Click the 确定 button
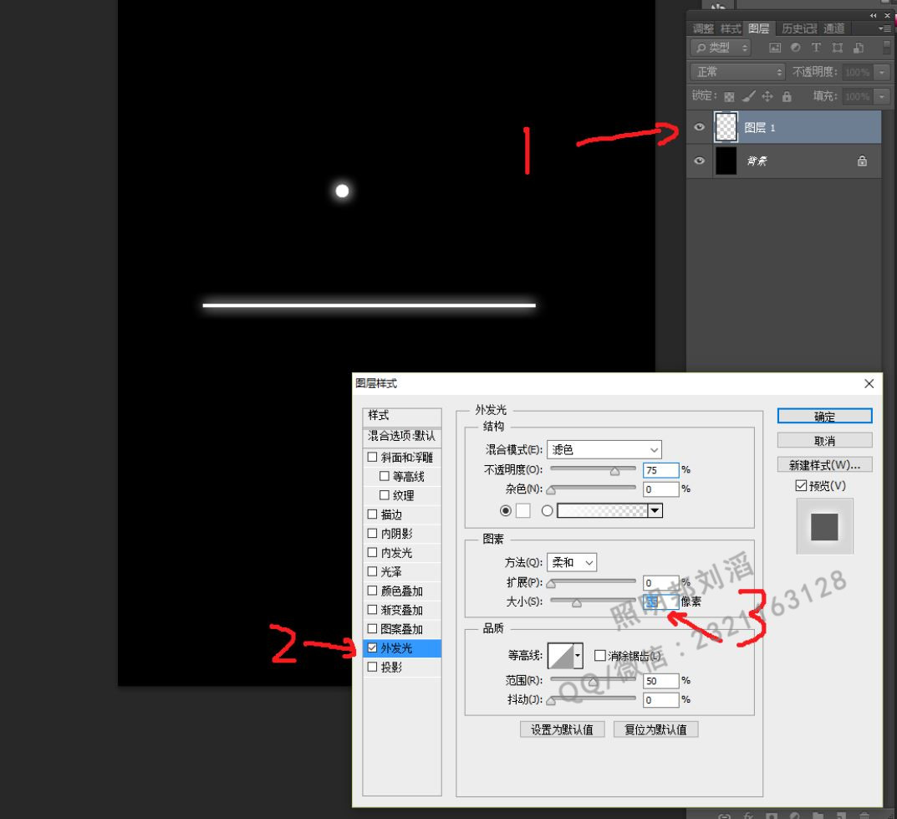897x819 pixels. [x=824, y=417]
